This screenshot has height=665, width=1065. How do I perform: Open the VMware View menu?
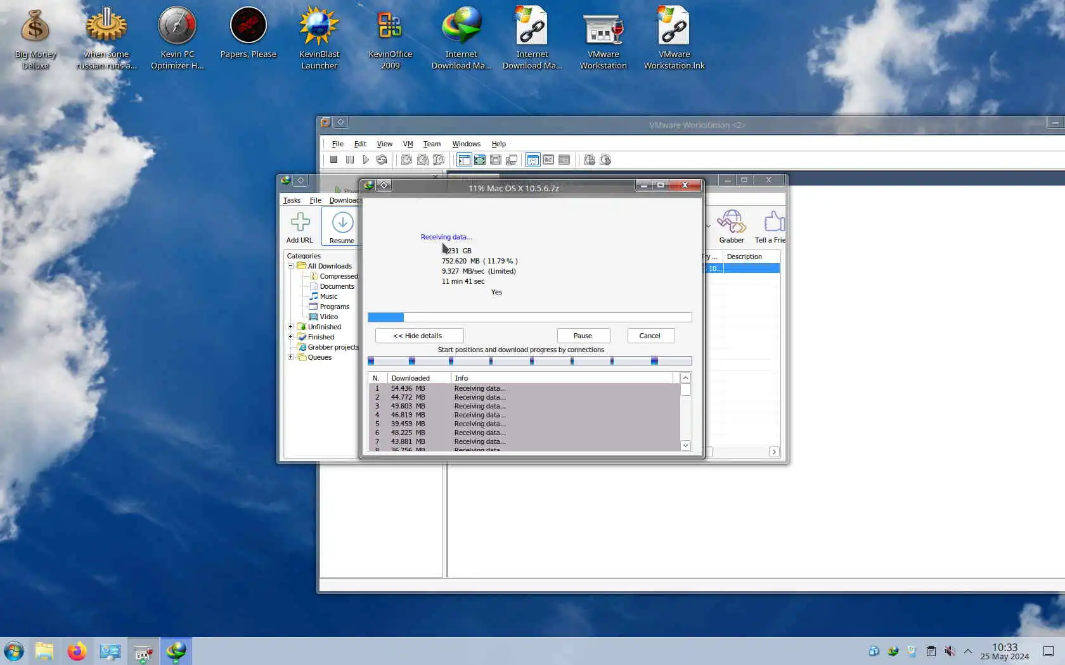(385, 144)
